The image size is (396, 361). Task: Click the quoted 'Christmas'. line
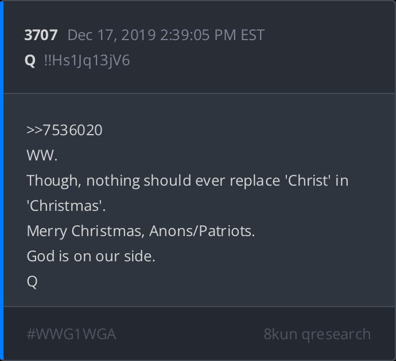pos(66,206)
